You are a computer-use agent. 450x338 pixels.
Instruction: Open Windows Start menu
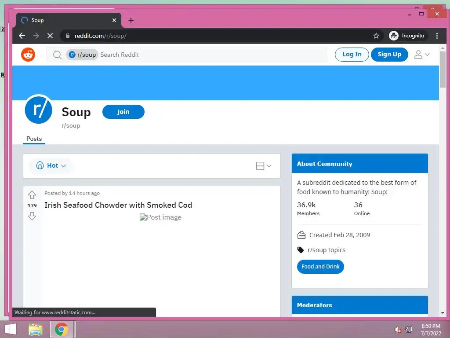click(x=11, y=329)
